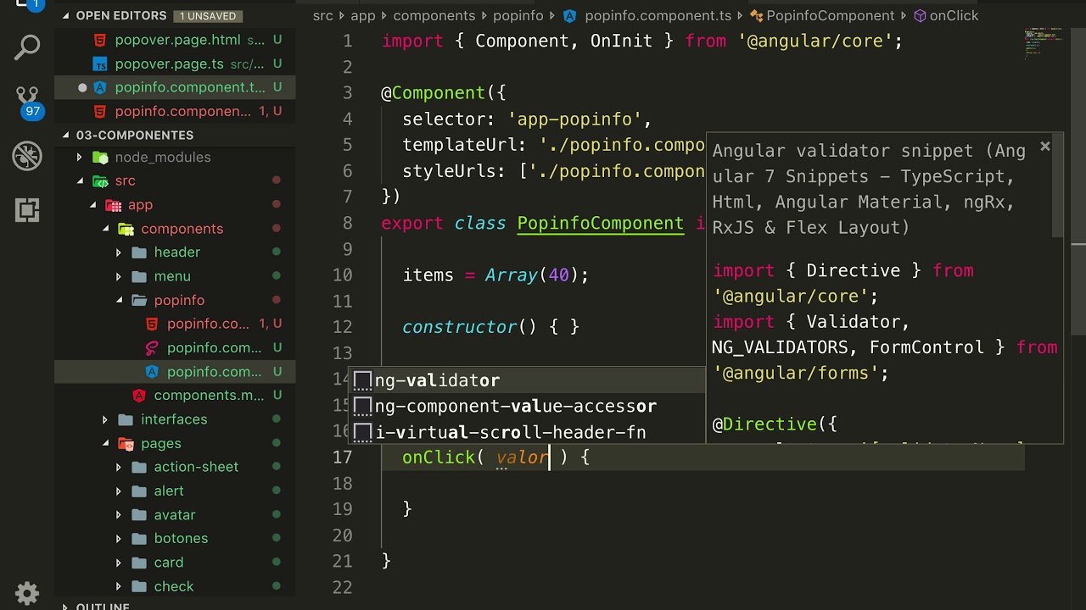Expand the card folder

click(x=119, y=563)
